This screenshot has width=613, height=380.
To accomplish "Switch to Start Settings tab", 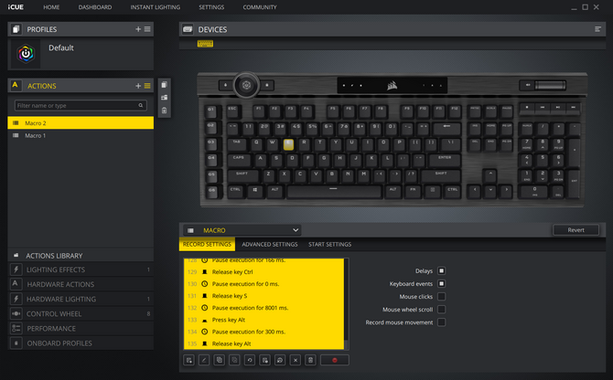I will coord(329,244).
